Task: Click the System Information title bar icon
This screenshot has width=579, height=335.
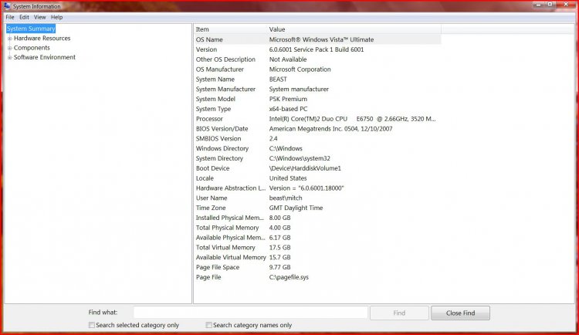Action: [7, 6]
